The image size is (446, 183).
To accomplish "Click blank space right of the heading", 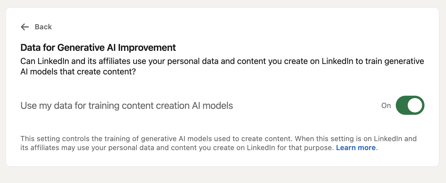I will click(299, 48).
